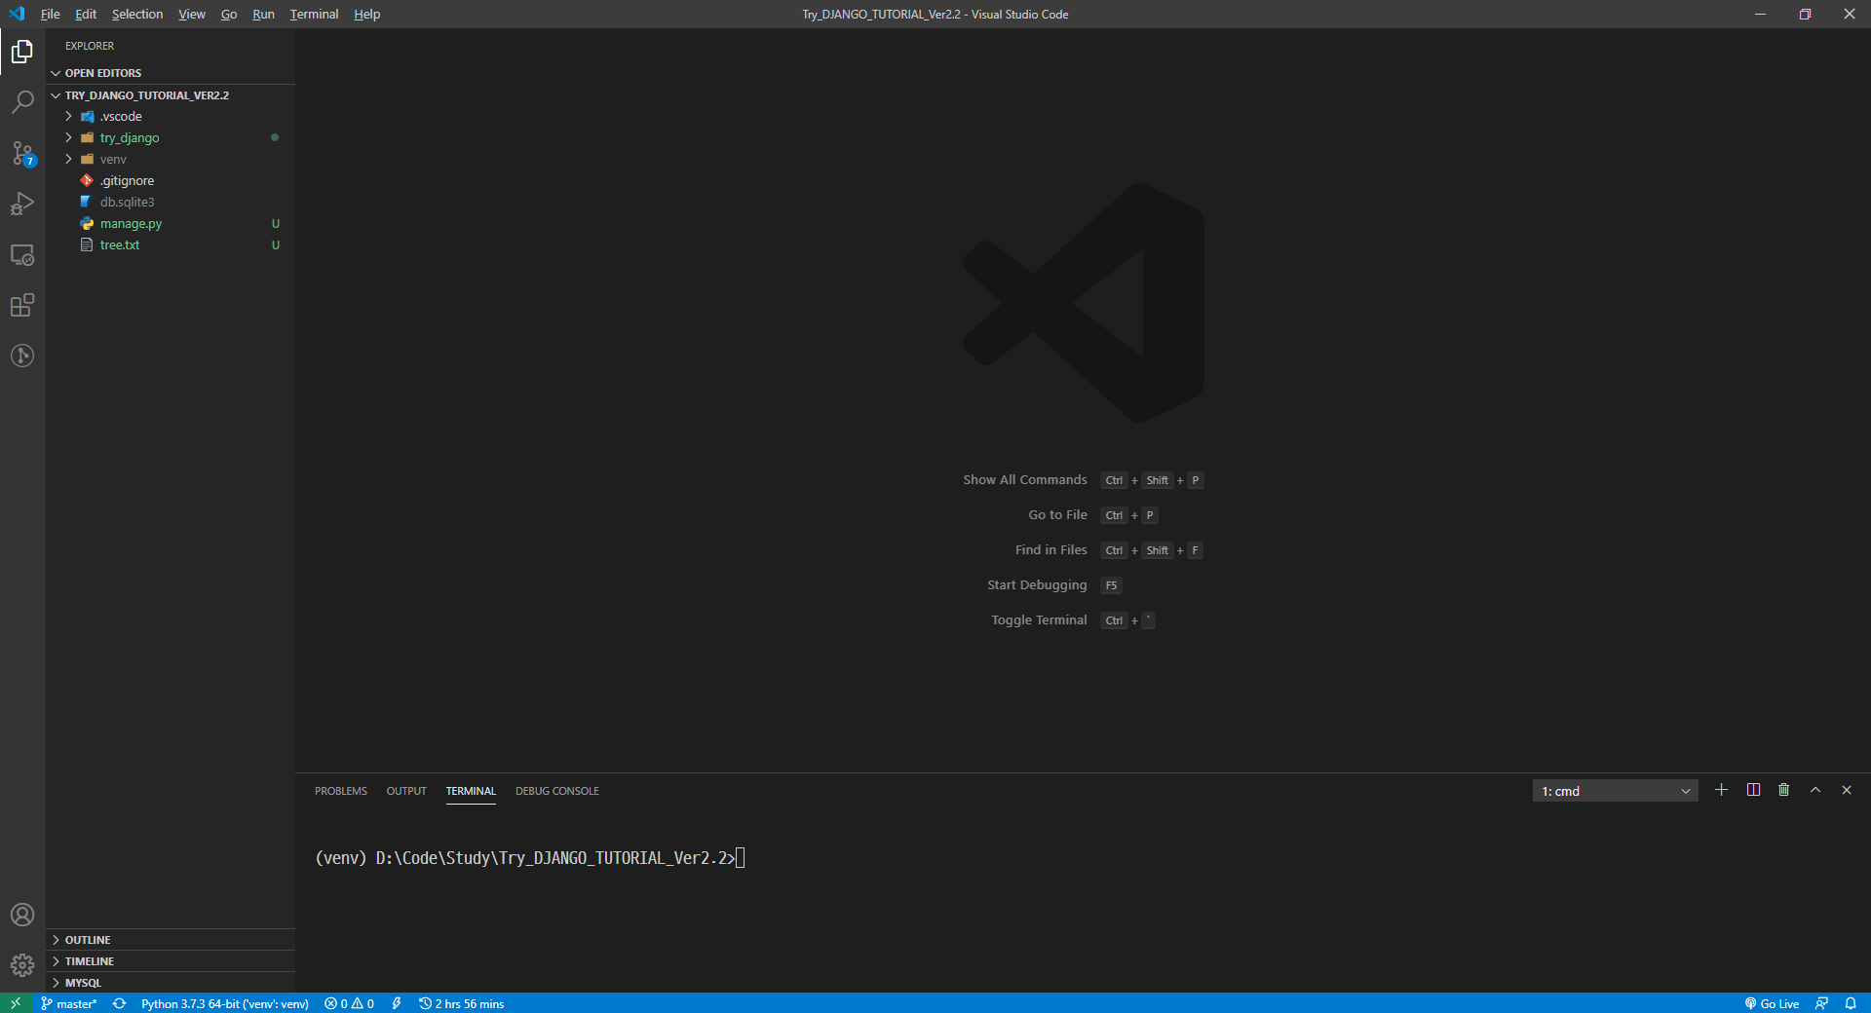1871x1013 pixels.
Task: Open the View menu
Action: [192, 14]
